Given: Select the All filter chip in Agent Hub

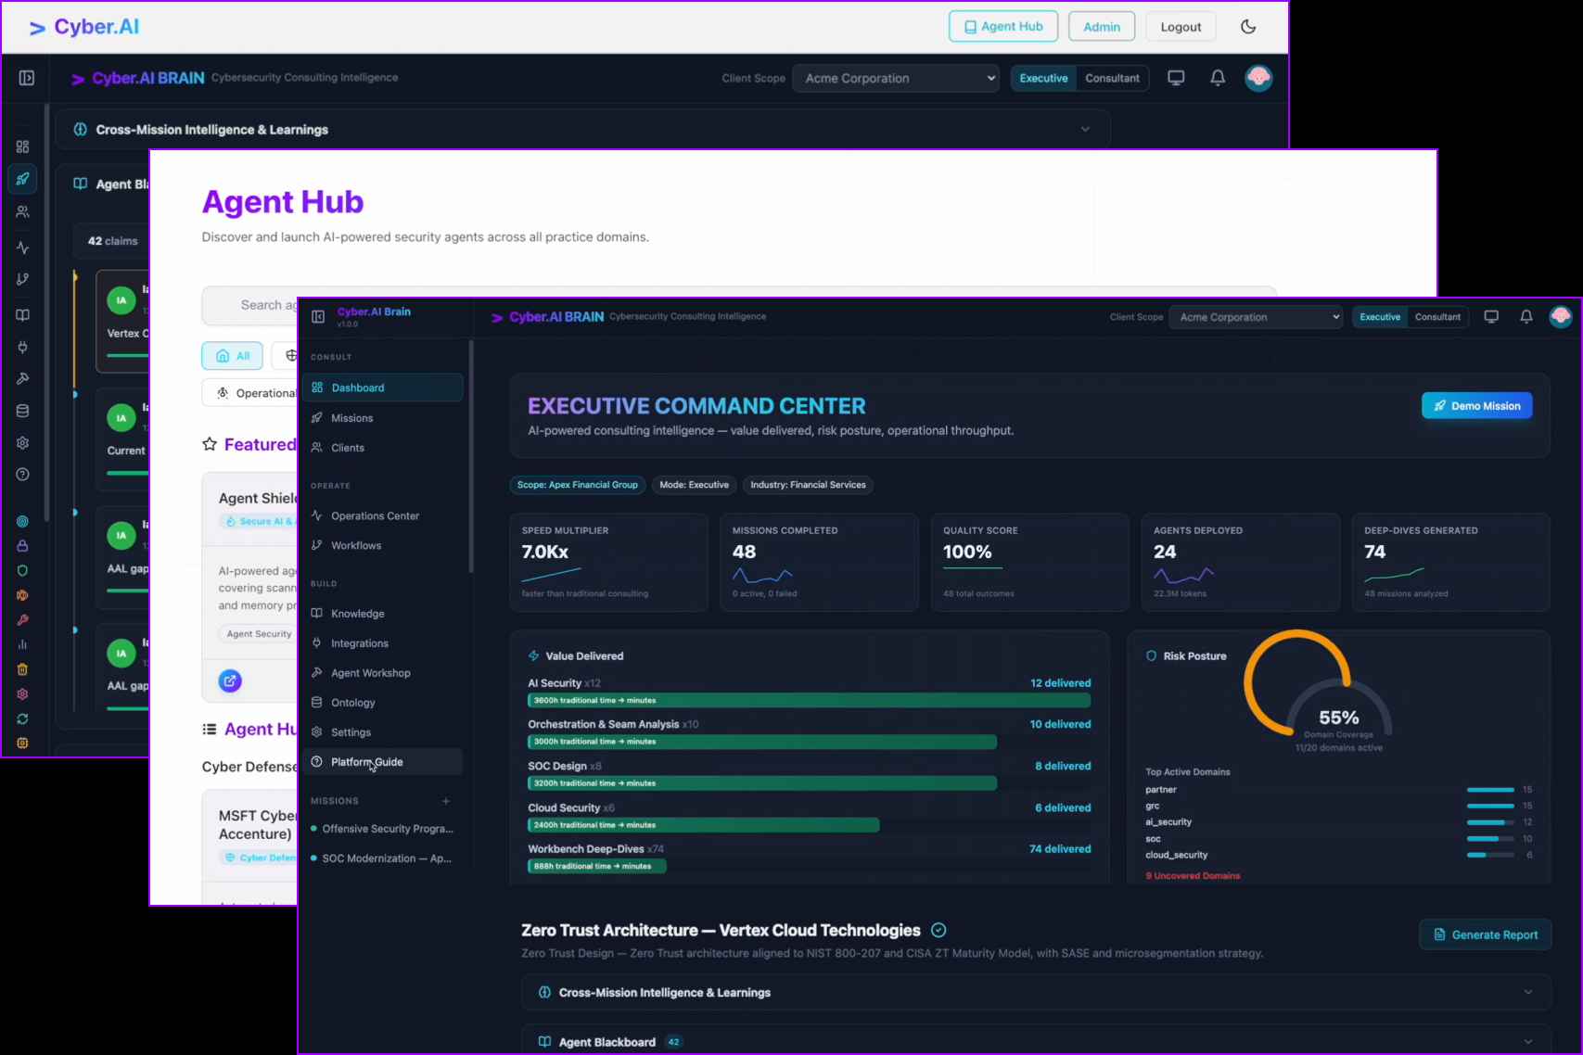Looking at the screenshot, I should click(233, 356).
